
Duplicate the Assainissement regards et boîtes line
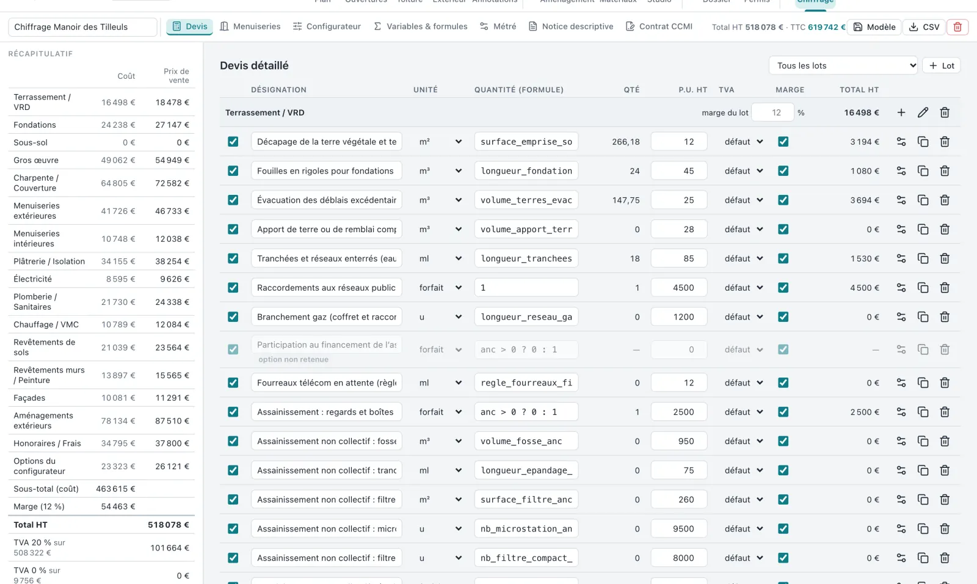[923, 412]
